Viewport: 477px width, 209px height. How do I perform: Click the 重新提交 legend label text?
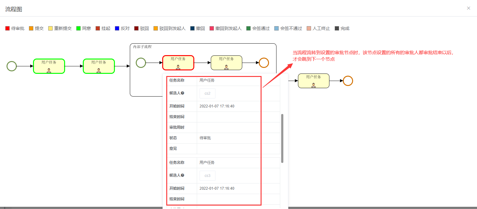tap(63, 28)
